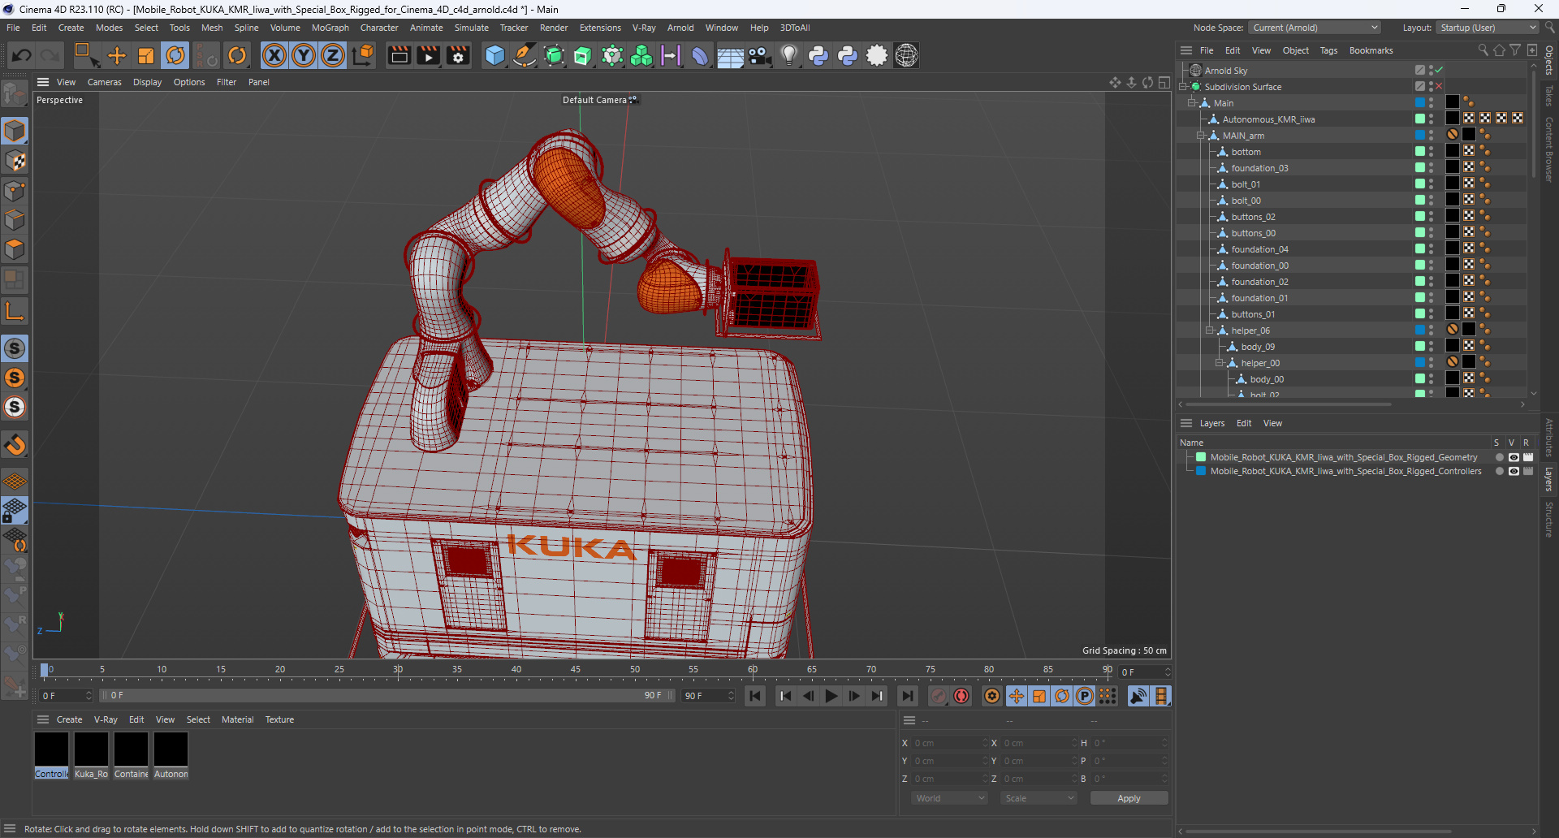Go to end of animation
Screen dimensions: 1559x838
(x=907, y=696)
